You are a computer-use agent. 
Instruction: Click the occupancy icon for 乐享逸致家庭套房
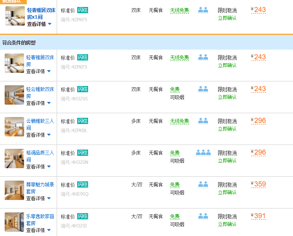203,216
